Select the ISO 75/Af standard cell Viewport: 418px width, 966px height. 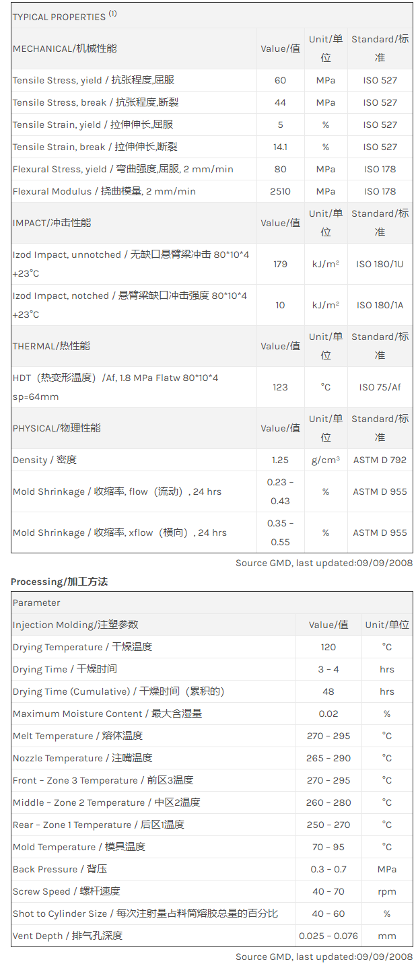click(x=380, y=387)
